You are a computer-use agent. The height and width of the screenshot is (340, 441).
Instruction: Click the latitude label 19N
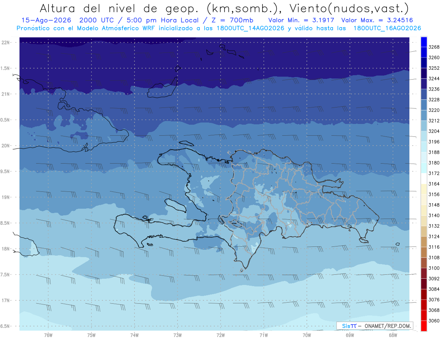pyautogui.click(x=6, y=197)
